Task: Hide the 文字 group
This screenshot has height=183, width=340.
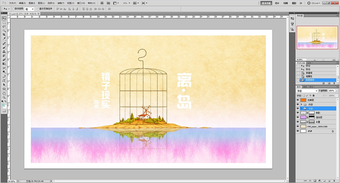Action: 298,108
